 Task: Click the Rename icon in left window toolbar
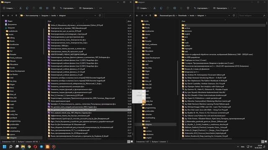click(41, 8)
